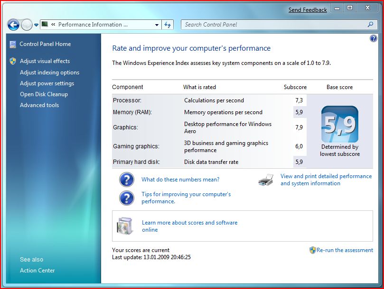Click the Base score column header
384x289 pixels.
pos(340,87)
